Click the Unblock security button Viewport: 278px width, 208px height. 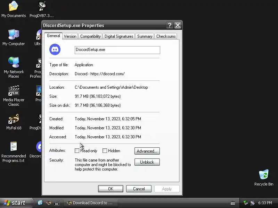[x=147, y=162]
